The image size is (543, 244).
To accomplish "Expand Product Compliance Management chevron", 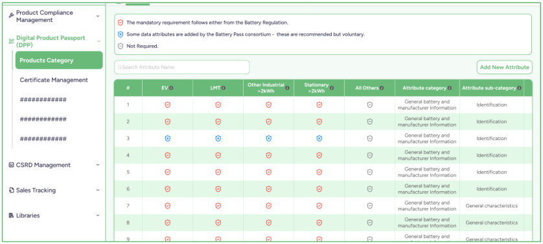I will [x=98, y=16].
